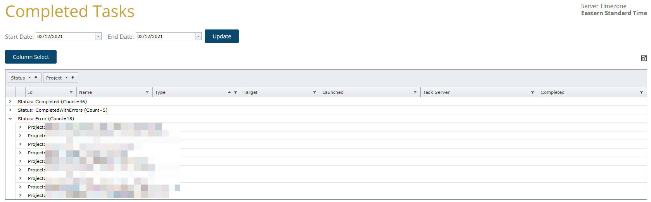Click the Type column filter icon
651x202 pixels.
pos(235,92)
